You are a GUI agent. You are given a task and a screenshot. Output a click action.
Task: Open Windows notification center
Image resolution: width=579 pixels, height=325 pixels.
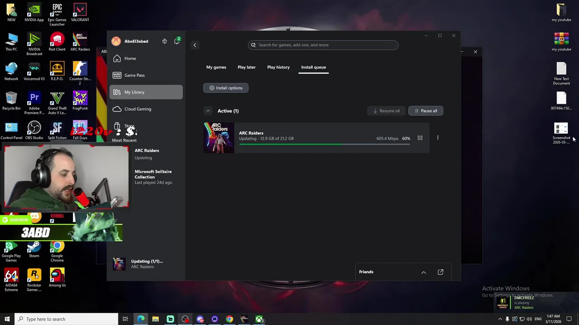[569, 319]
